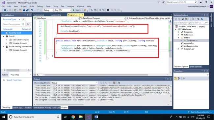Expand the References node
The height and width of the screenshot is (120, 214).
click(178, 35)
